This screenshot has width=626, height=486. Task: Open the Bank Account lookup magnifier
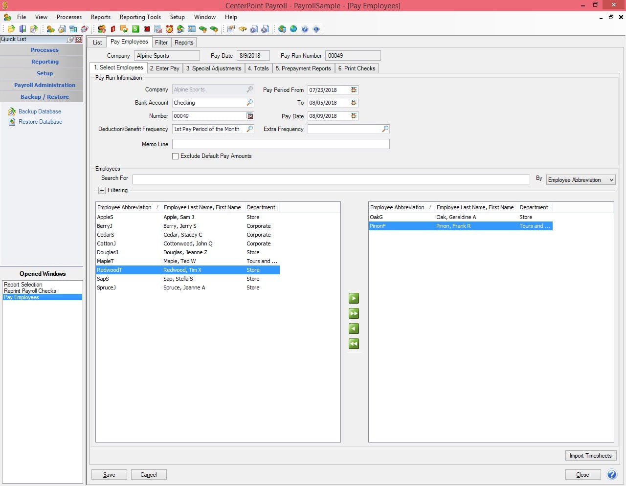pos(250,103)
